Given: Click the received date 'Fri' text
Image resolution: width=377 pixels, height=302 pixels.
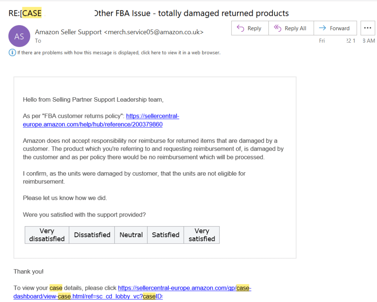Looking at the screenshot, I should [x=322, y=41].
